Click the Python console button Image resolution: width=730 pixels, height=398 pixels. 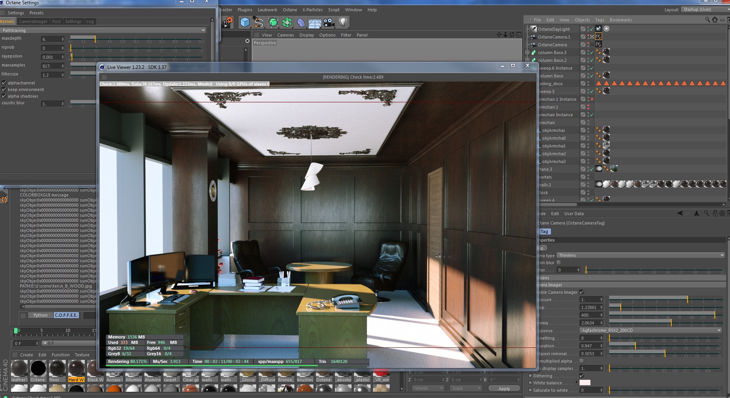pos(40,315)
